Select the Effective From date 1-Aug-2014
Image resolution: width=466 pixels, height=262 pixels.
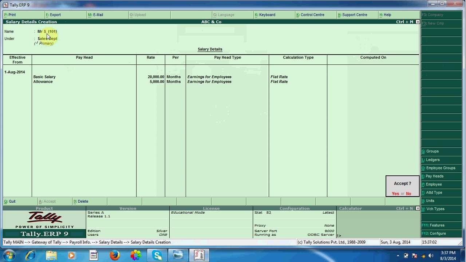15,72
